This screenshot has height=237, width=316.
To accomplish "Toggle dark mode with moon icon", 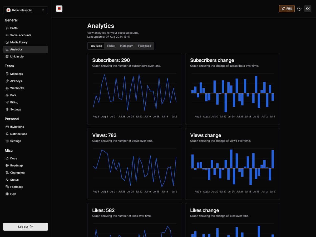I will [299, 9].
